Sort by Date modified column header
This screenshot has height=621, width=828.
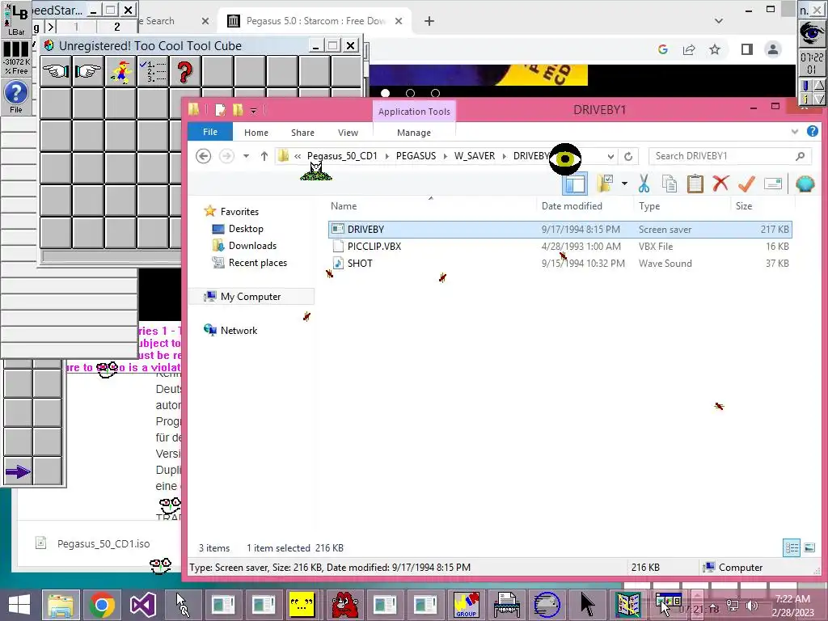pyautogui.click(x=585, y=206)
